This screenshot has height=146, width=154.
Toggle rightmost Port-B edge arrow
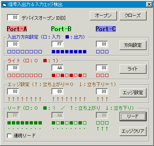(x=84, y=99)
